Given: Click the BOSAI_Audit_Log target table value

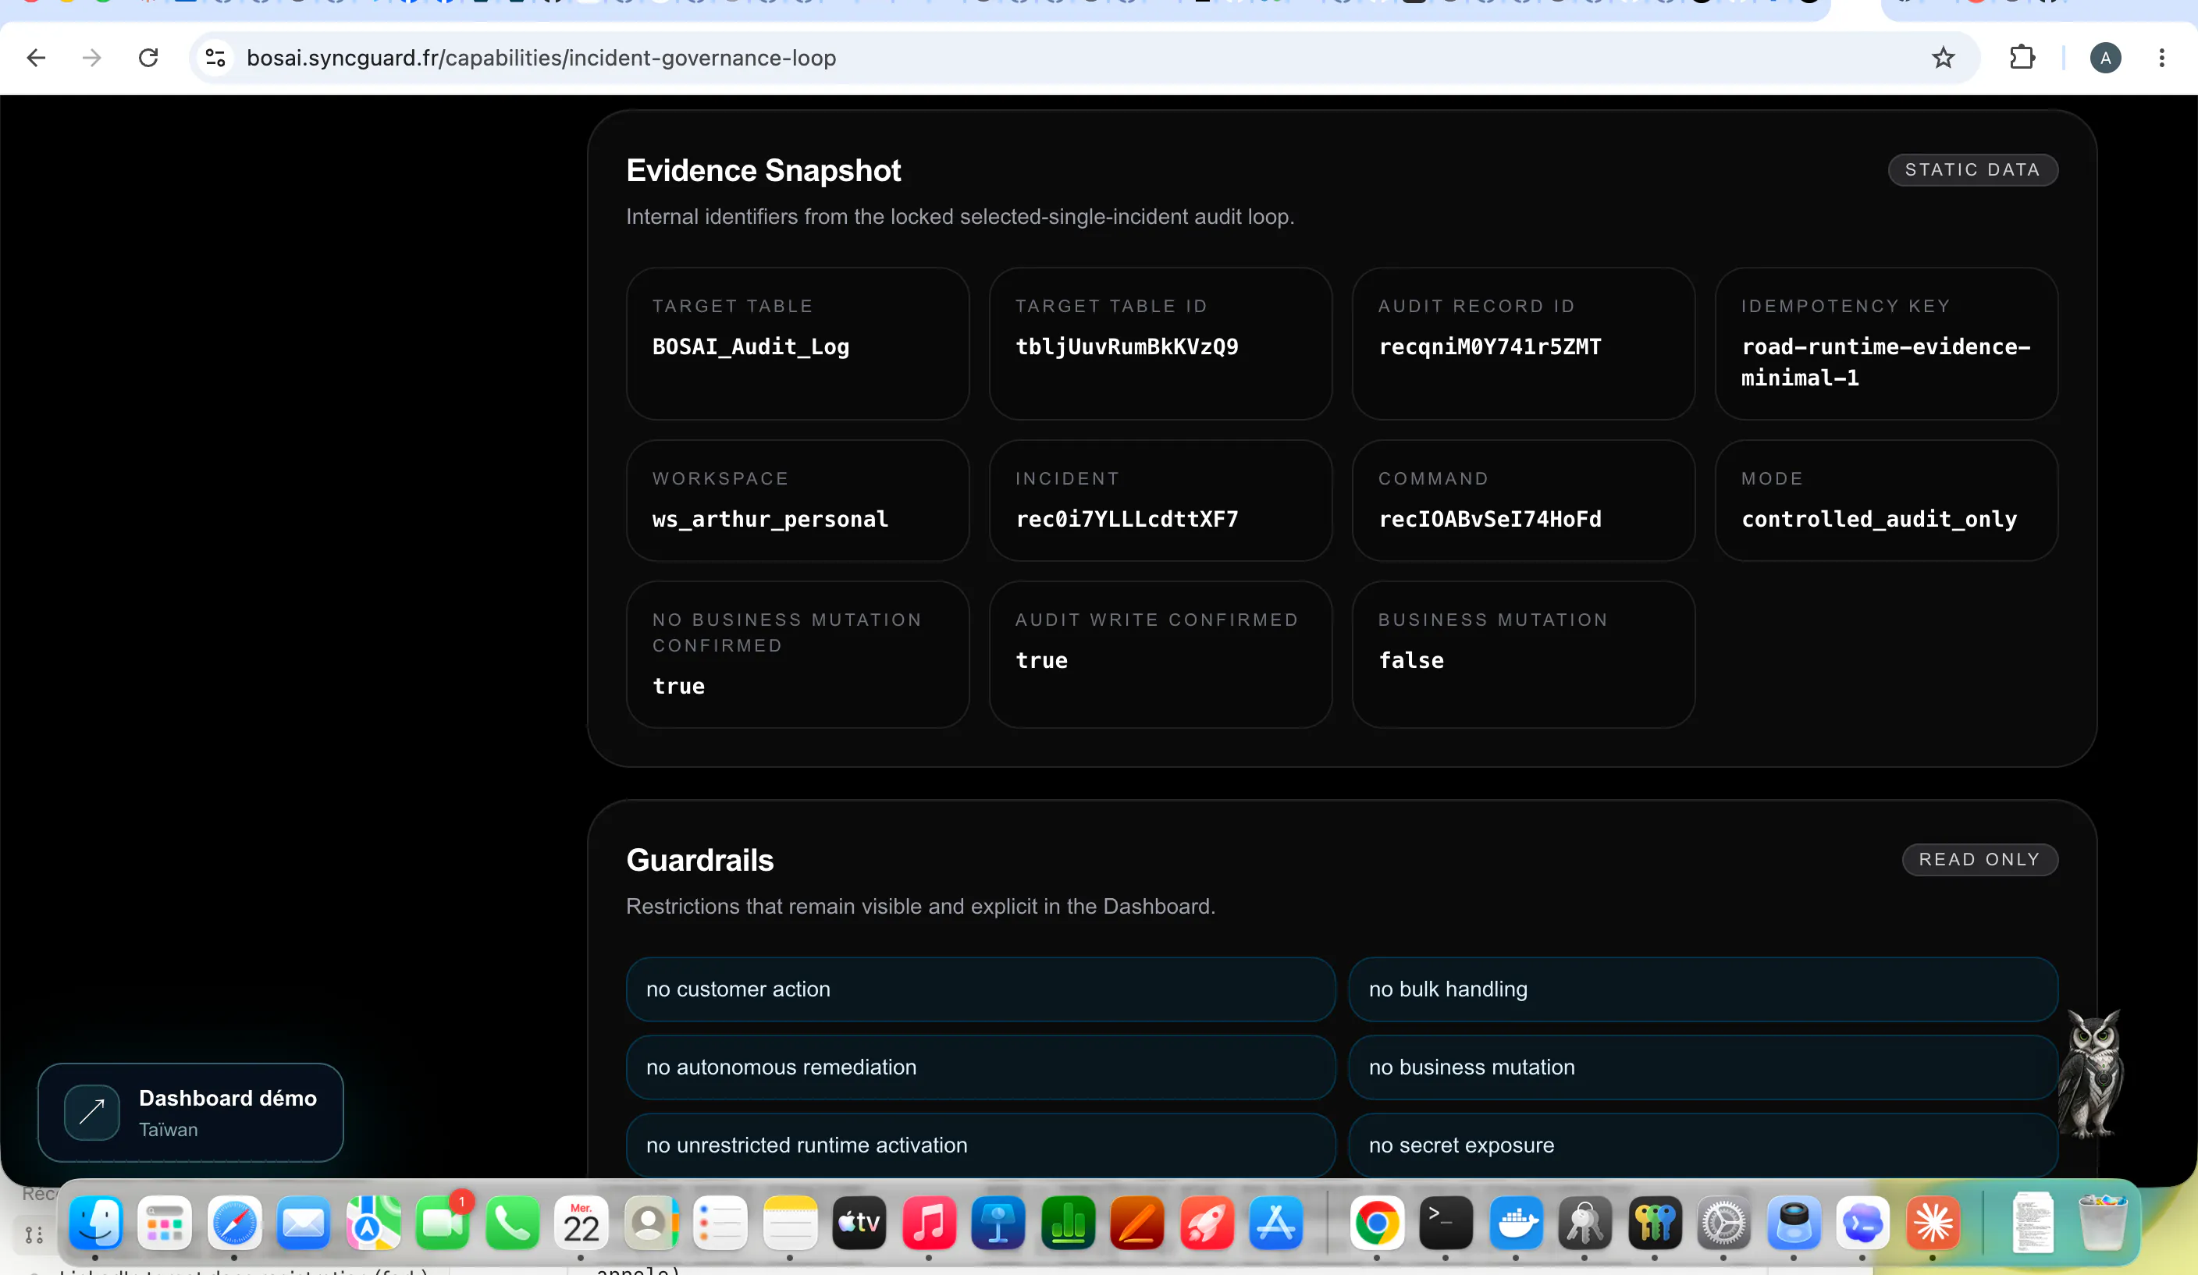Looking at the screenshot, I should (x=750, y=347).
